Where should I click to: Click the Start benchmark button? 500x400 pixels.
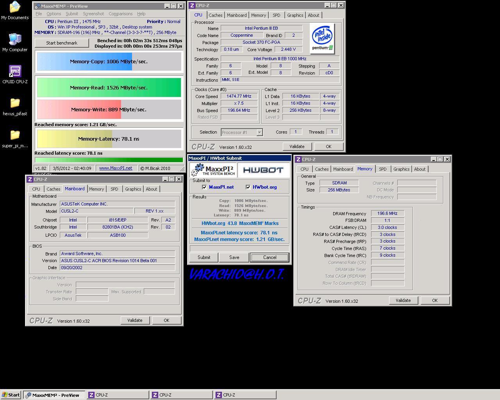point(62,43)
